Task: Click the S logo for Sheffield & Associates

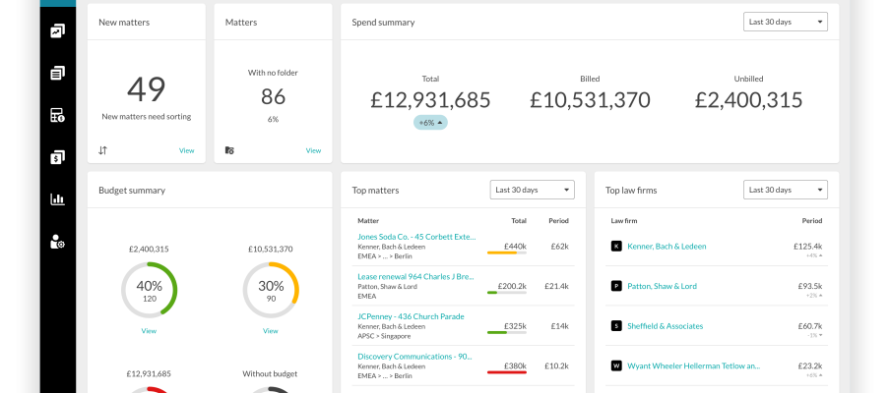Action: pos(616,326)
